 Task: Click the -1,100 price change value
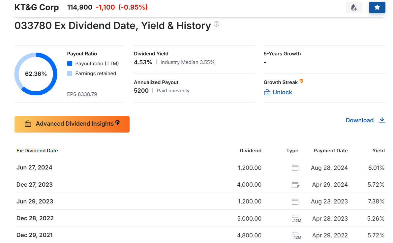(x=105, y=7)
